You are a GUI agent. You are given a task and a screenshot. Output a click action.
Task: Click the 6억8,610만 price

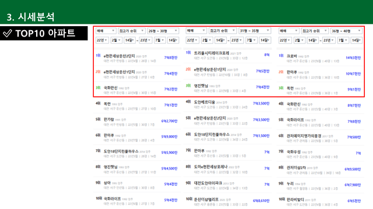click(261, 201)
